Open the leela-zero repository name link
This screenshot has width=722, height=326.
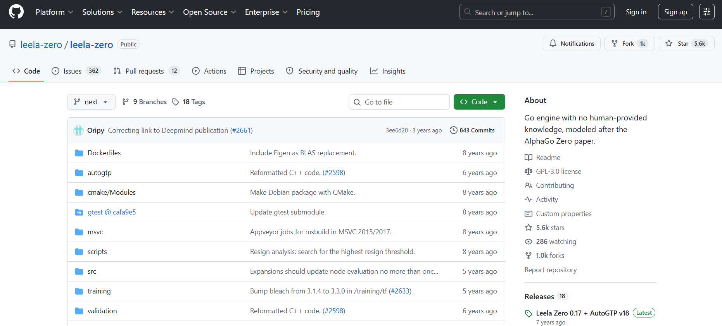click(x=92, y=45)
